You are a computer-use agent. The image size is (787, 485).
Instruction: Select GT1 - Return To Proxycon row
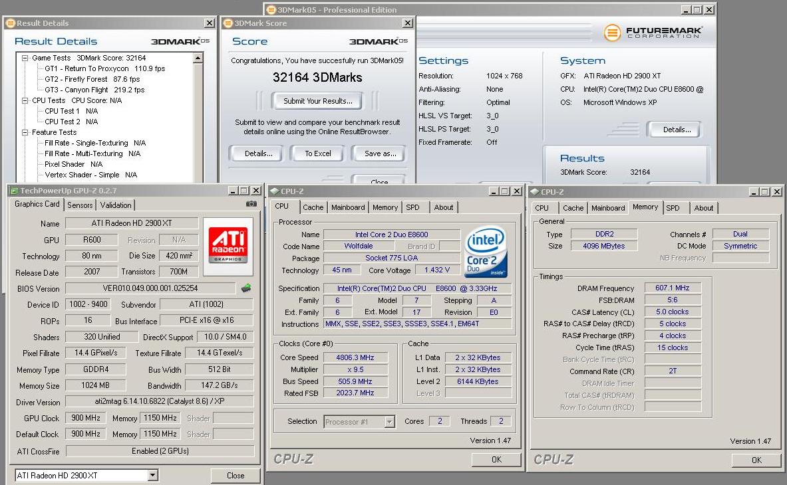pos(105,68)
